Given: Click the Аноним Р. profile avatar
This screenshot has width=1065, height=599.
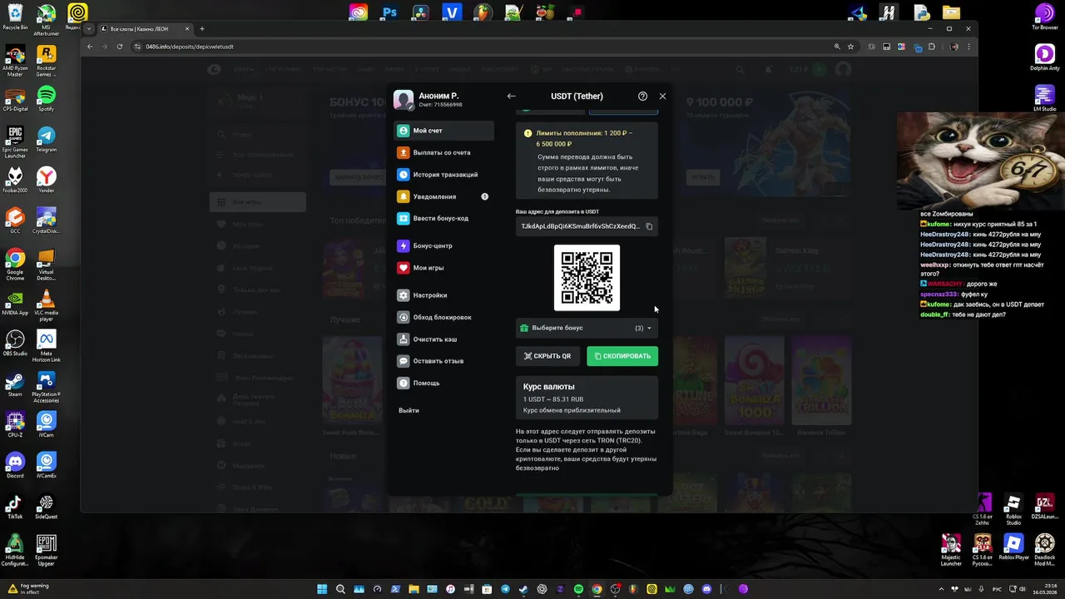Looking at the screenshot, I should point(404,100).
